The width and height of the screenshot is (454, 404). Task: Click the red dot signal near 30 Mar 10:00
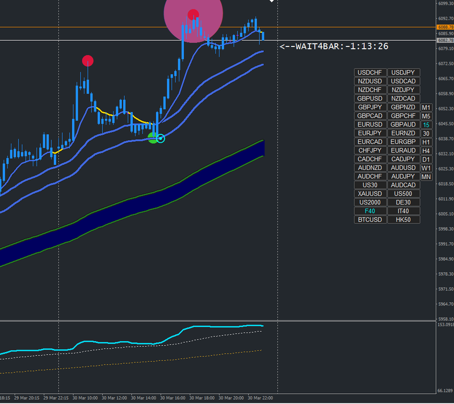point(88,61)
